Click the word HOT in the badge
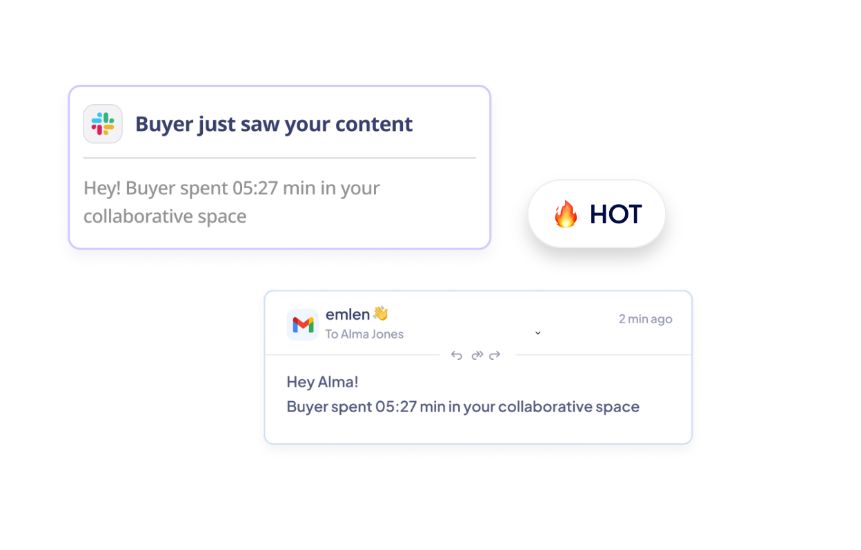861x550 pixels. (615, 214)
